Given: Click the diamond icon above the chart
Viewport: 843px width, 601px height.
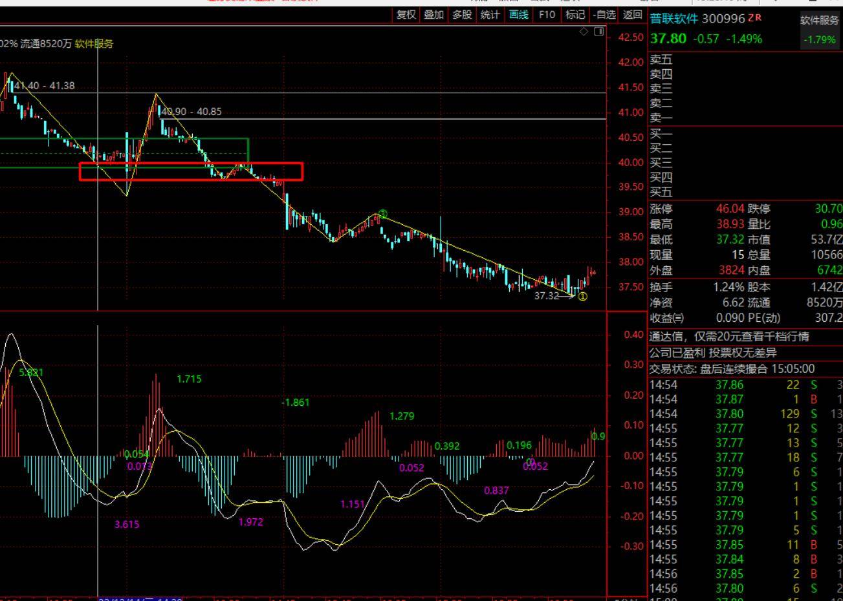Looking at the screenshot, I should [x=584, y=31].
